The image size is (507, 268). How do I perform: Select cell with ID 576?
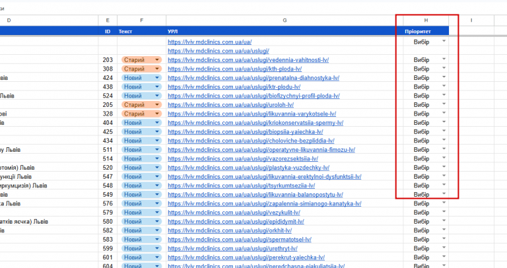click(x=108, y=204)
